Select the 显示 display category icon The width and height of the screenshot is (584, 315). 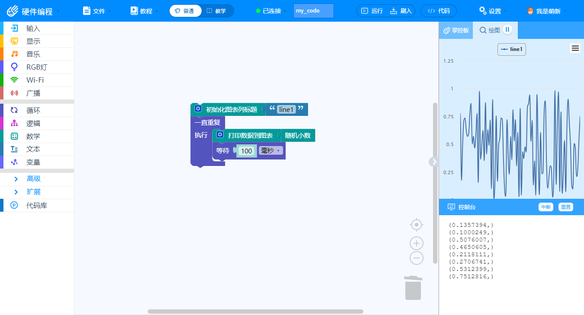click(14, 41)
